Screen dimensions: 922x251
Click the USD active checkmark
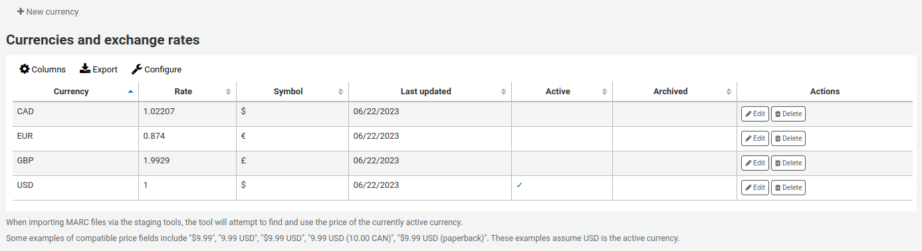click(x=520, y=185)
